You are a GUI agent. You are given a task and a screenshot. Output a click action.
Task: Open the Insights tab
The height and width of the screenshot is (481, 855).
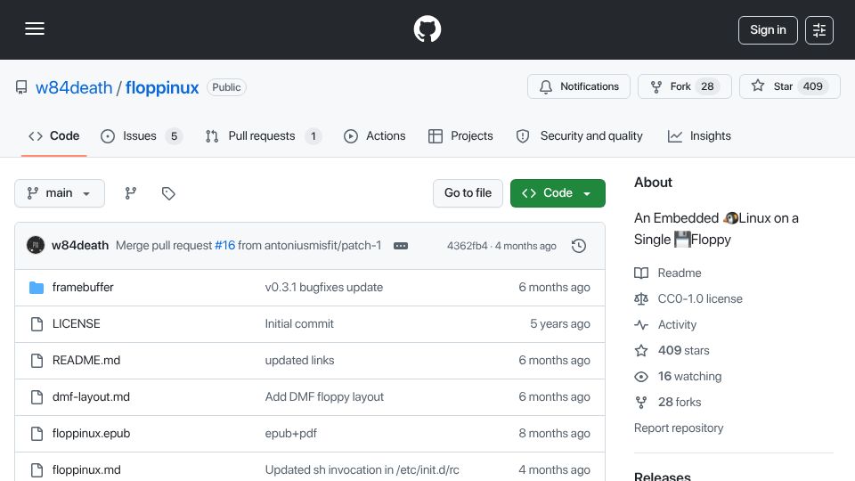click(x=699, y=135)
